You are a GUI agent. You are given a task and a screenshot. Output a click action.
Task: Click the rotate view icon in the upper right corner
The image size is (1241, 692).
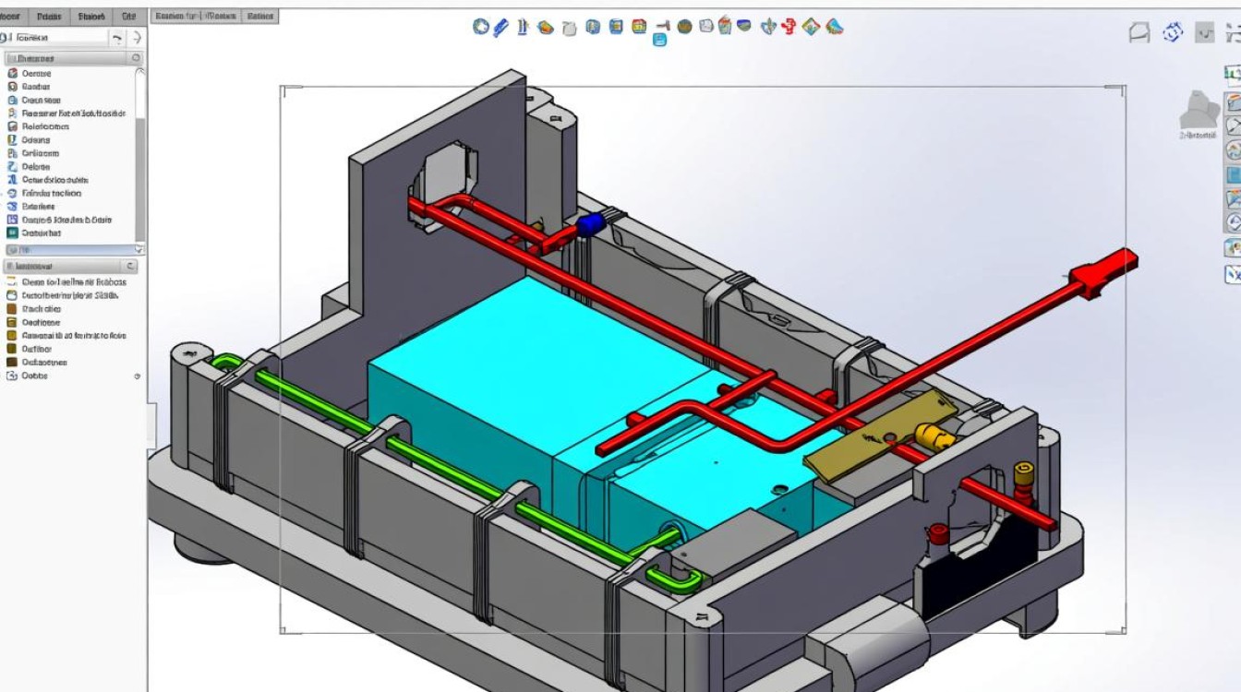[1171, 31]
